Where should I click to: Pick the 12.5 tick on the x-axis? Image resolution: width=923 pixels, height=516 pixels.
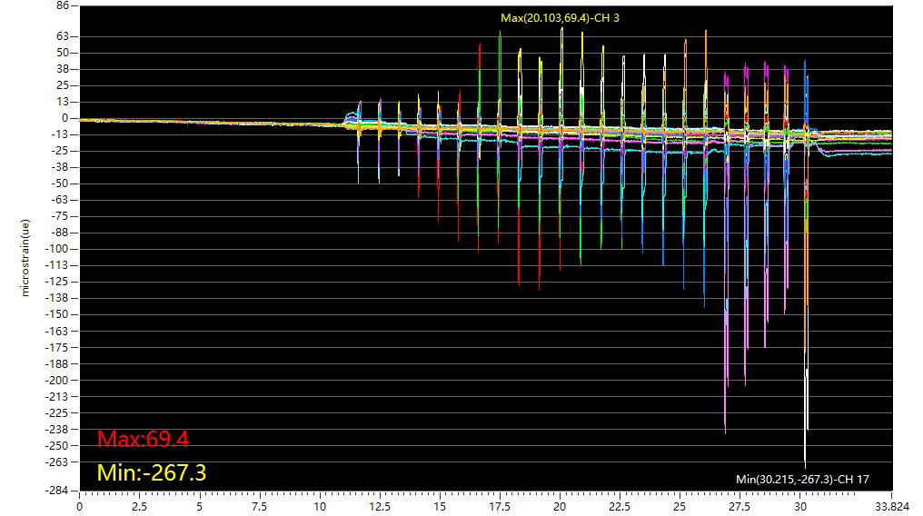380,507
